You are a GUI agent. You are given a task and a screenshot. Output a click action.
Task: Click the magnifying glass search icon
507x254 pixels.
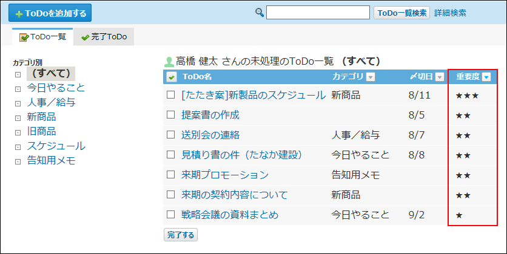(x=260, y=13)
